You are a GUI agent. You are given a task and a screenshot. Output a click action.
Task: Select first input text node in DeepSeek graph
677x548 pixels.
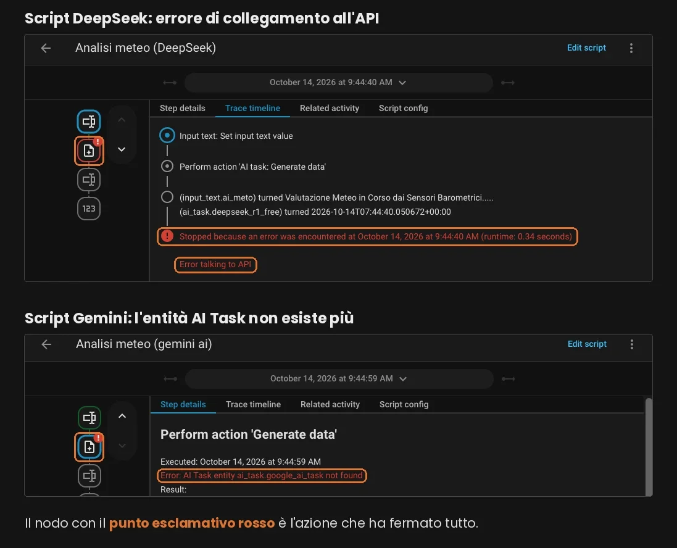pos(89,122)
